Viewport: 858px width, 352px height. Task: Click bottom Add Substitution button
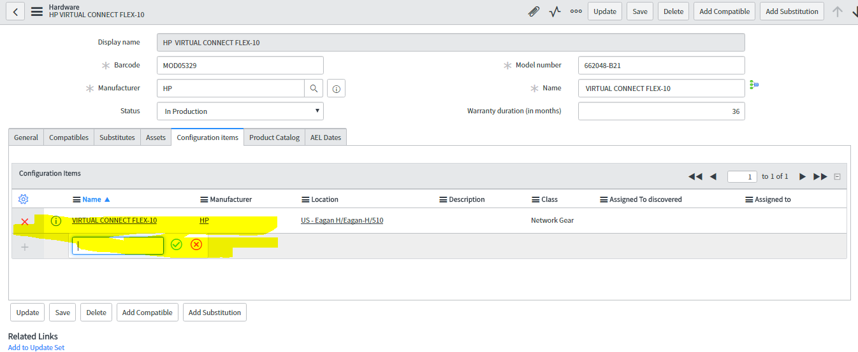point(215,313)
